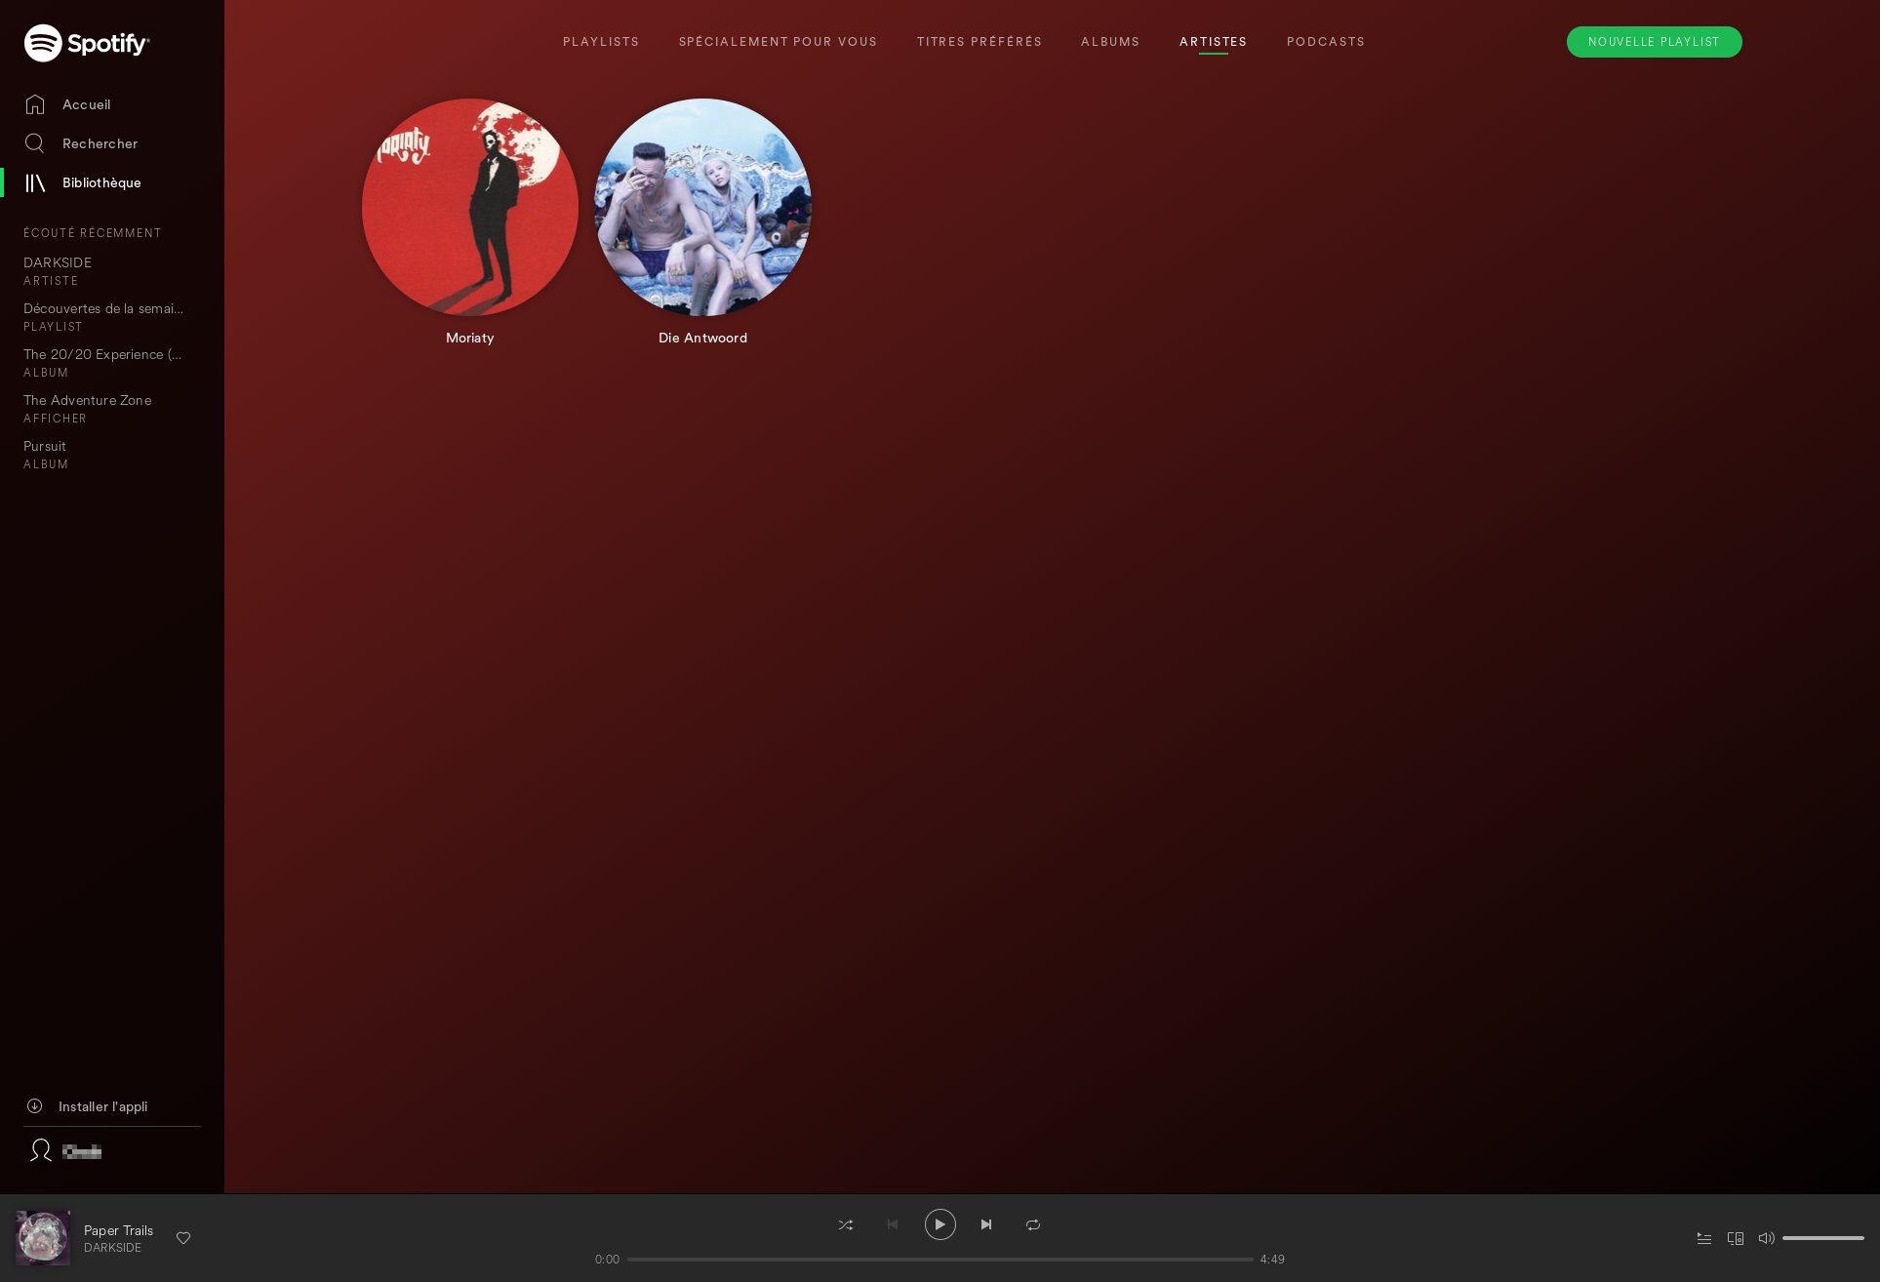Viewport: 1880px width, 1282px height.
Task: Click Installer l'appli link
Action: pos(103,1106)
